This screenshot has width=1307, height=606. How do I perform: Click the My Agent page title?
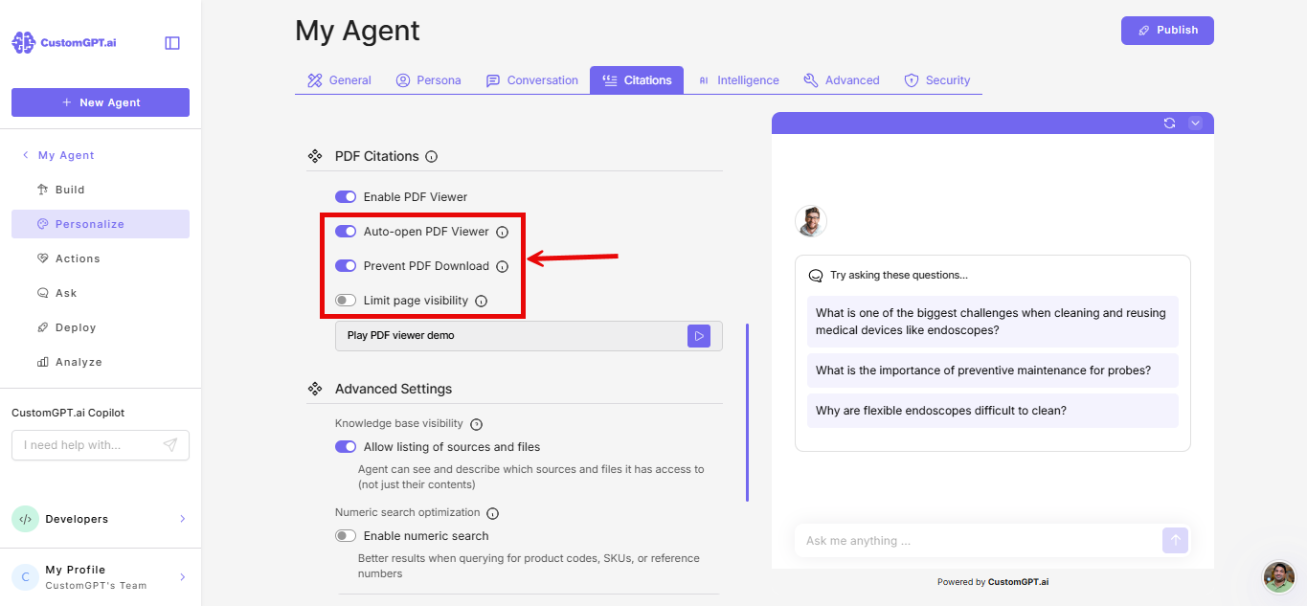click(x=357, y=31)
